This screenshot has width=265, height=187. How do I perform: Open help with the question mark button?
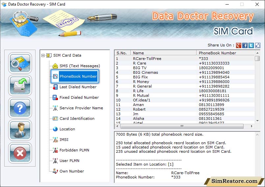coord(20,108)
